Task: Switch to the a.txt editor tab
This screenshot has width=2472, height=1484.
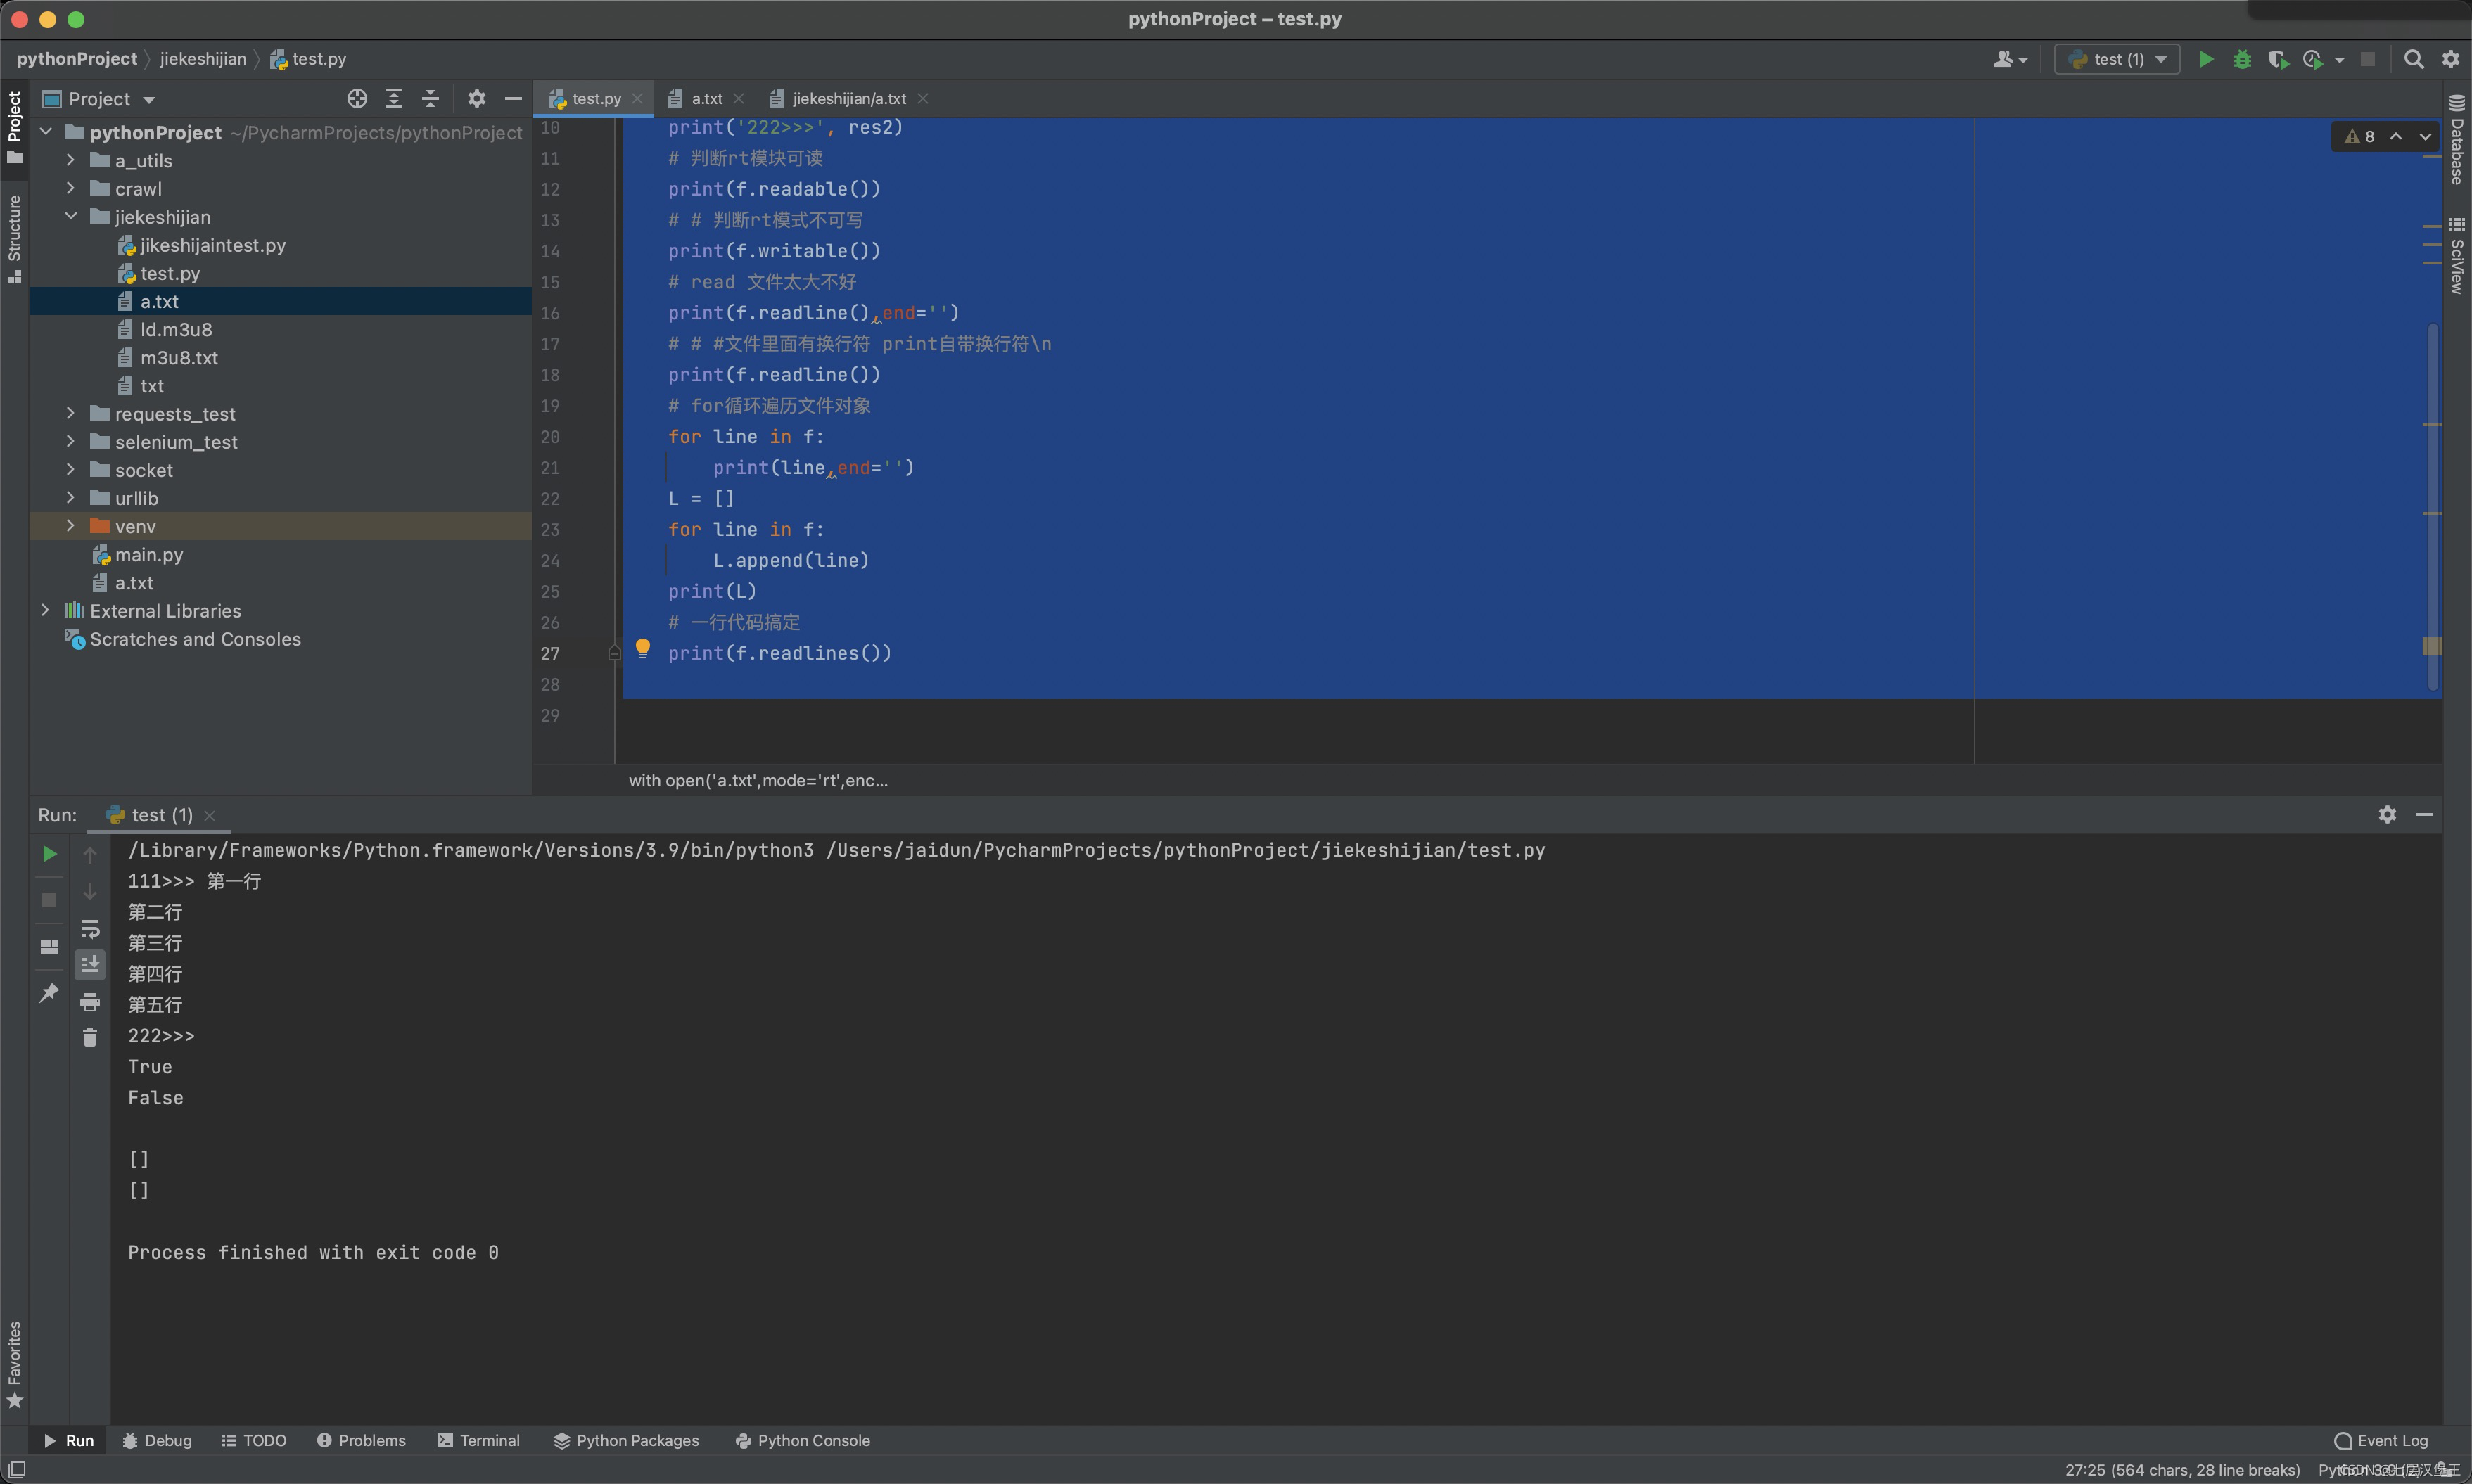Action: pos(706,98)
